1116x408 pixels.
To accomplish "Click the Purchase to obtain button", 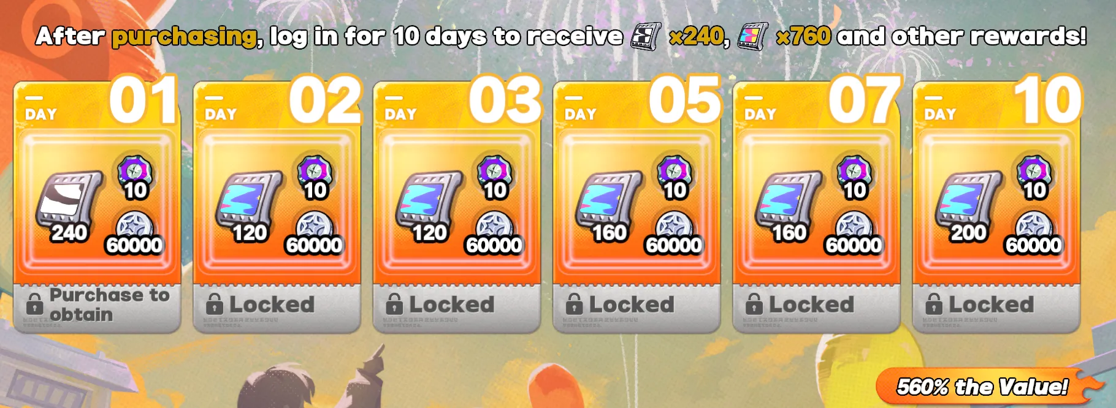I will (x=97, y=305).
